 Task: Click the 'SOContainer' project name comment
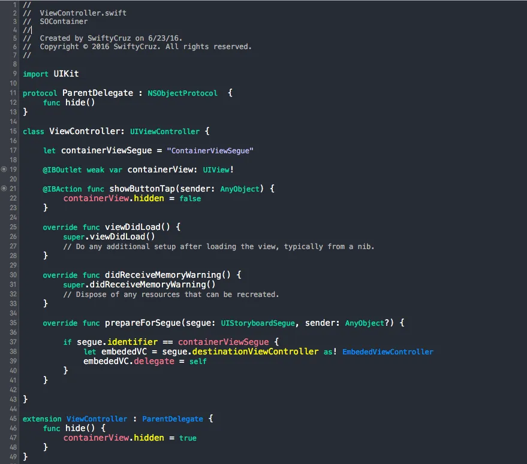[x=64, y=22]
